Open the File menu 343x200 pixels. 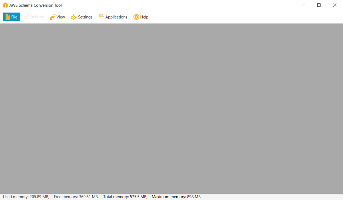point(11,17)
